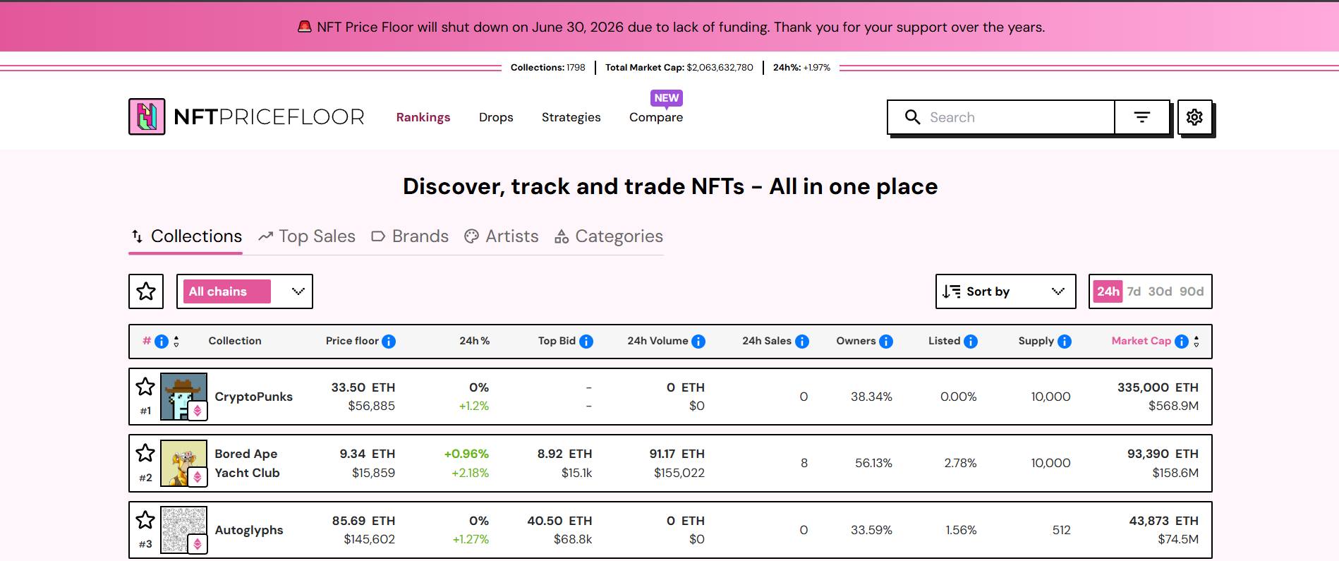Show info for the Market Cap column
The height and width of the screenshot is (561, 1339).
click(x=1182, y=342)
